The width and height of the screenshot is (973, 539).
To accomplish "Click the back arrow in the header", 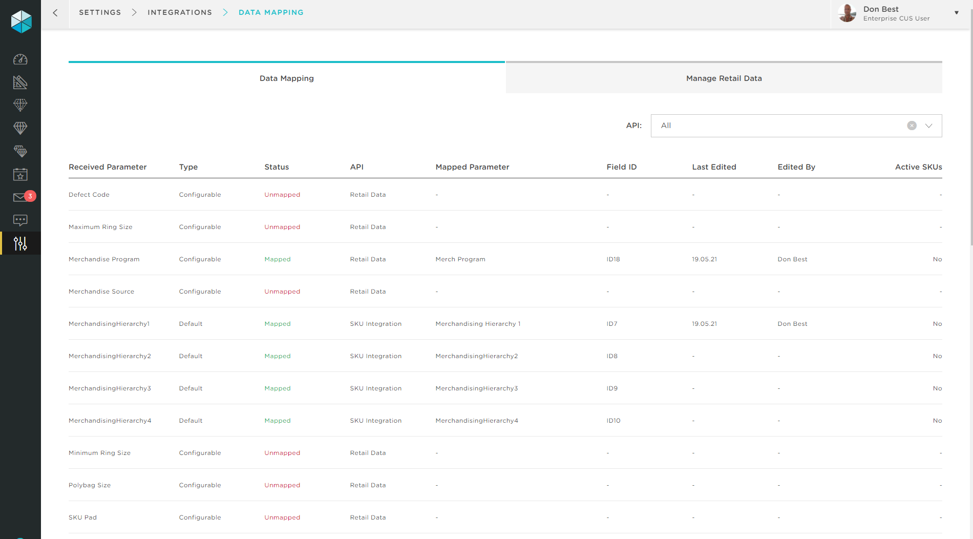I will tap(55, 13).
